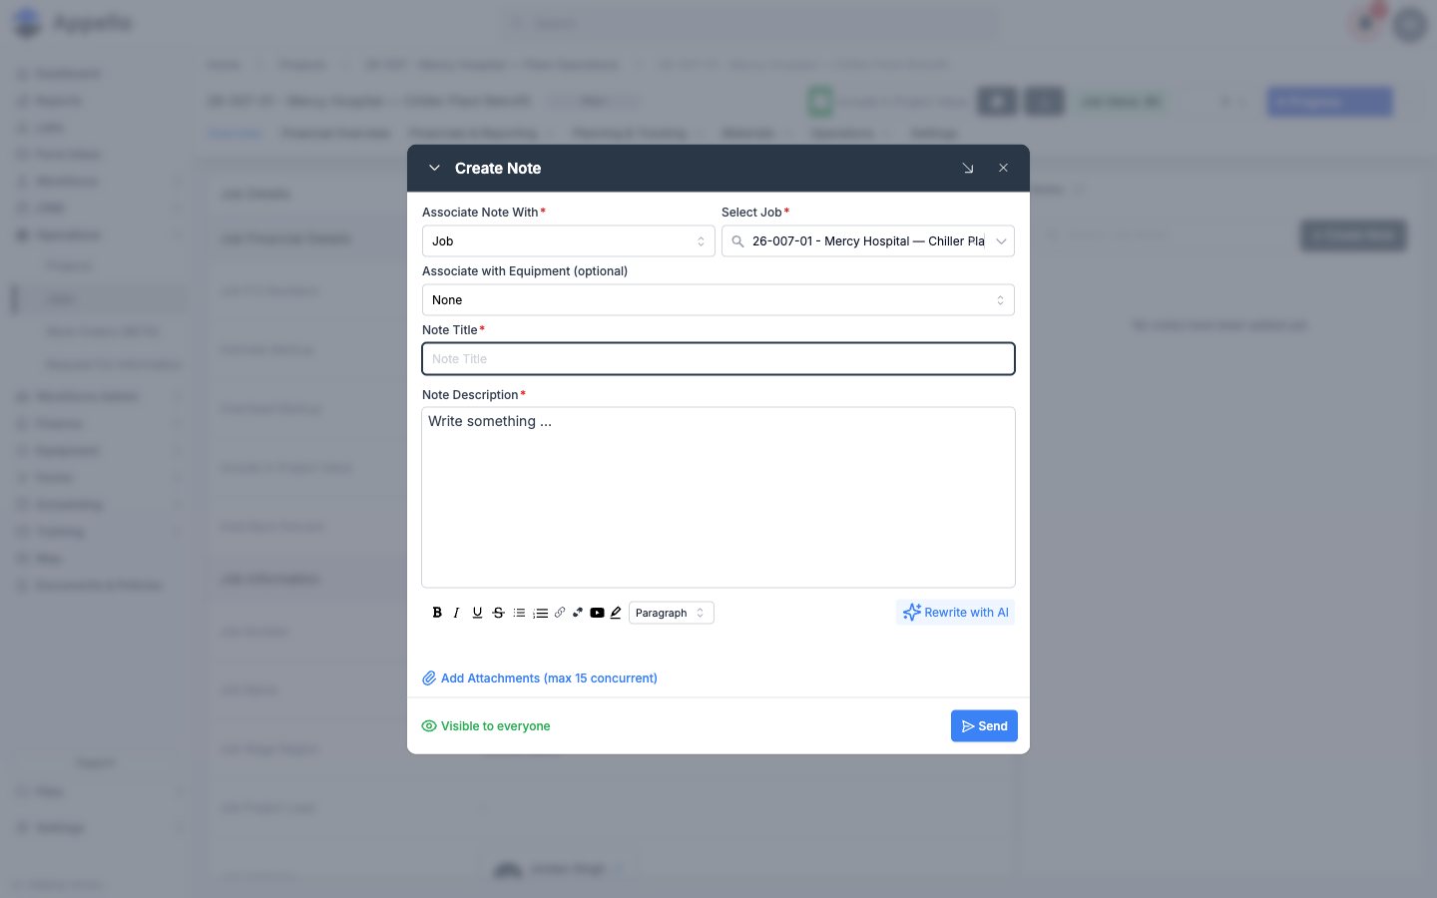Insert a hyperlink in the note
The width and height of the screenshot is (1437, 898).
[x=560, y=613]
